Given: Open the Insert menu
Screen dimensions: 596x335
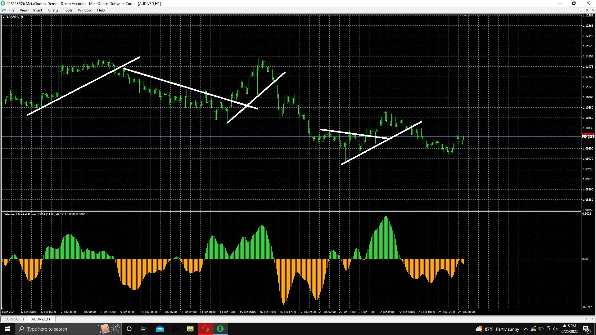Looking at the screenshot, I should pyautogui.click(x=38, y=10).
